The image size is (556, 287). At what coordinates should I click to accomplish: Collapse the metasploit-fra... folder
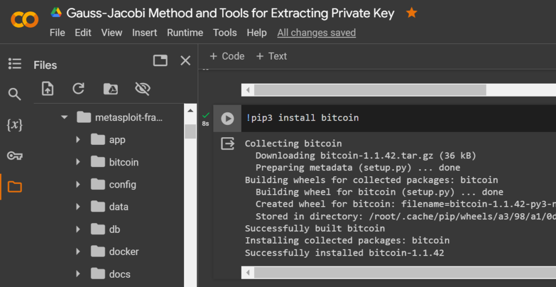[x=64, y=117]
